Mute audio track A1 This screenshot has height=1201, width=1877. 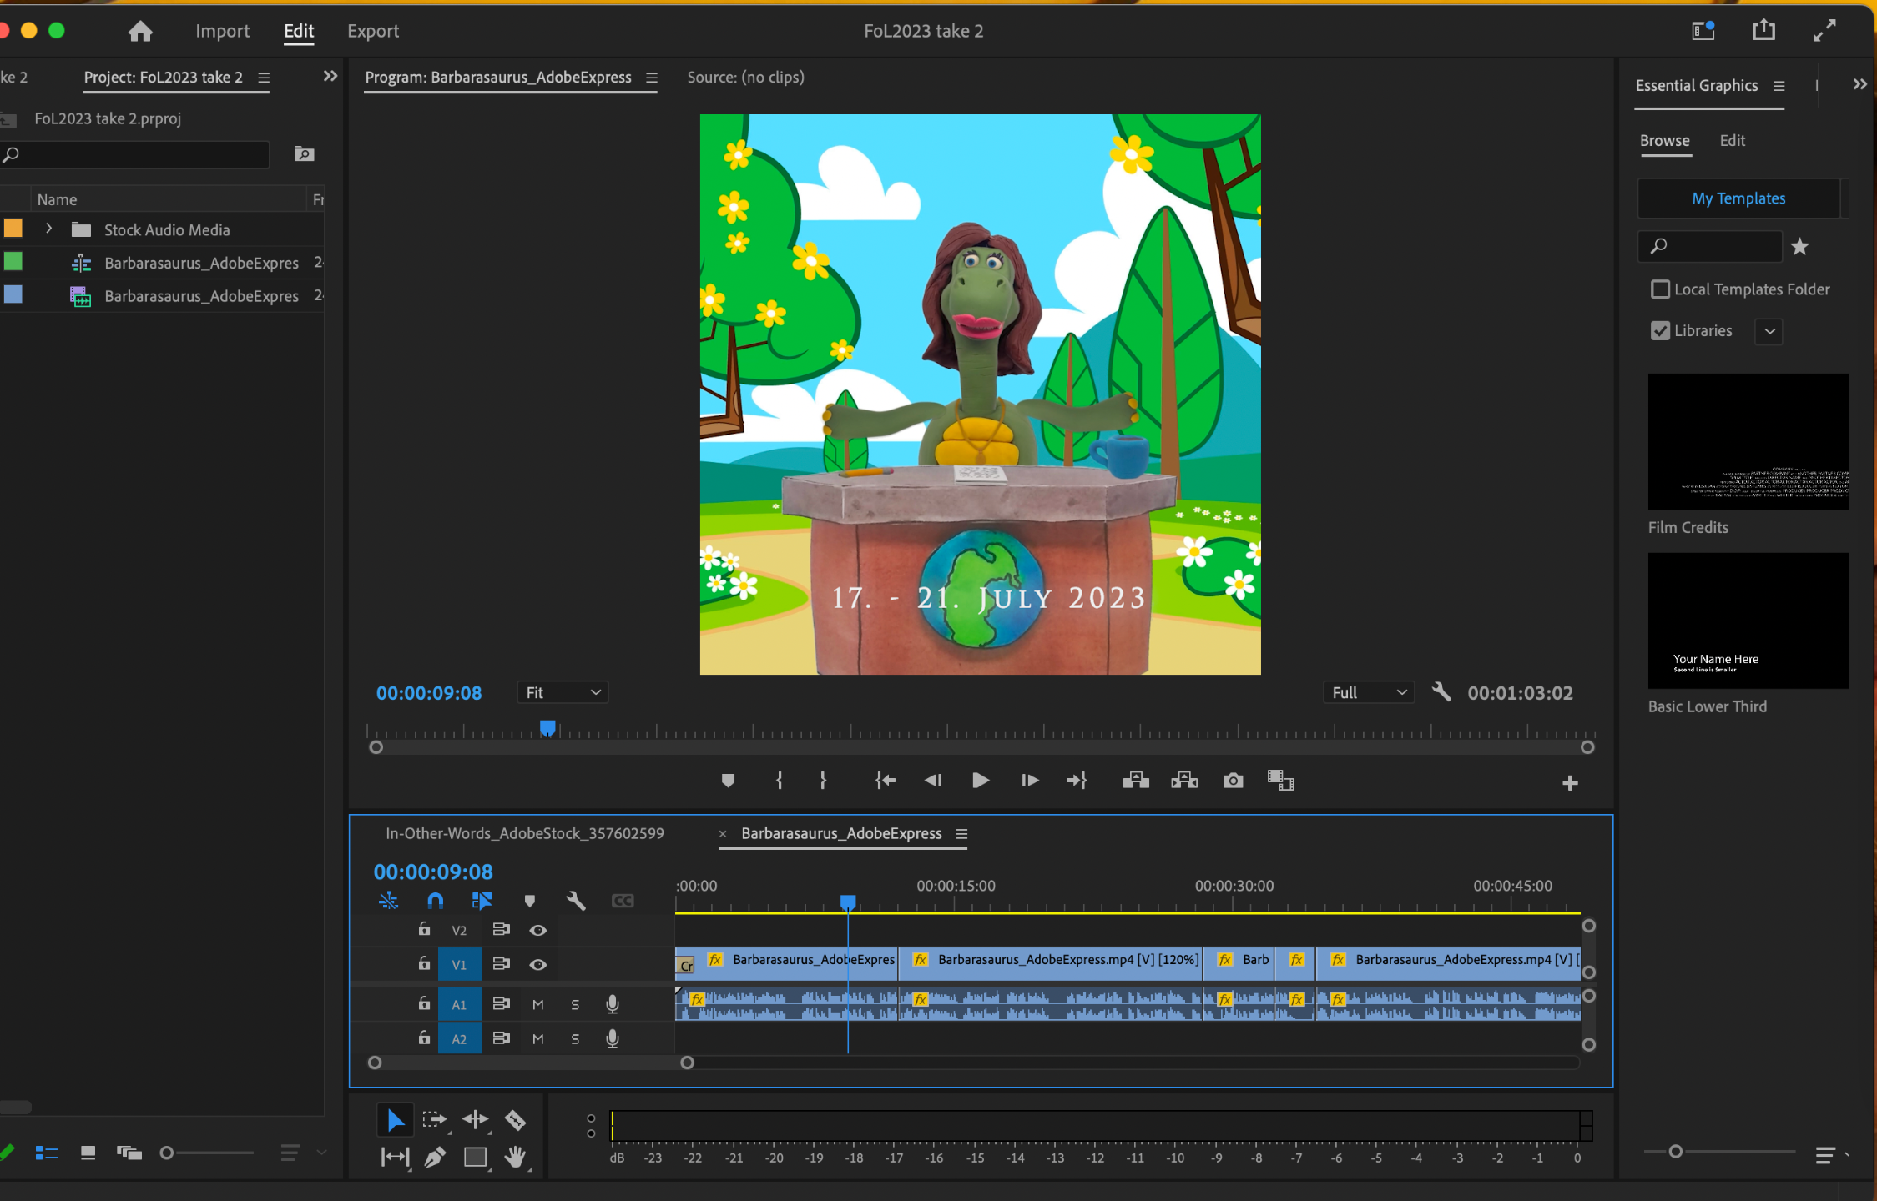coord(538,1005)
